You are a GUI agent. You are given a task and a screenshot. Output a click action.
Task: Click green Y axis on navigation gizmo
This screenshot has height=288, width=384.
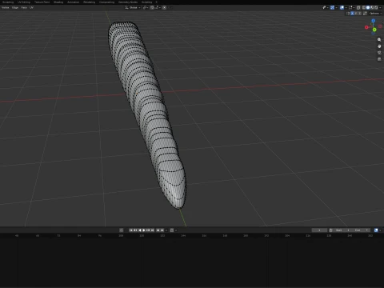pos(374,30)
